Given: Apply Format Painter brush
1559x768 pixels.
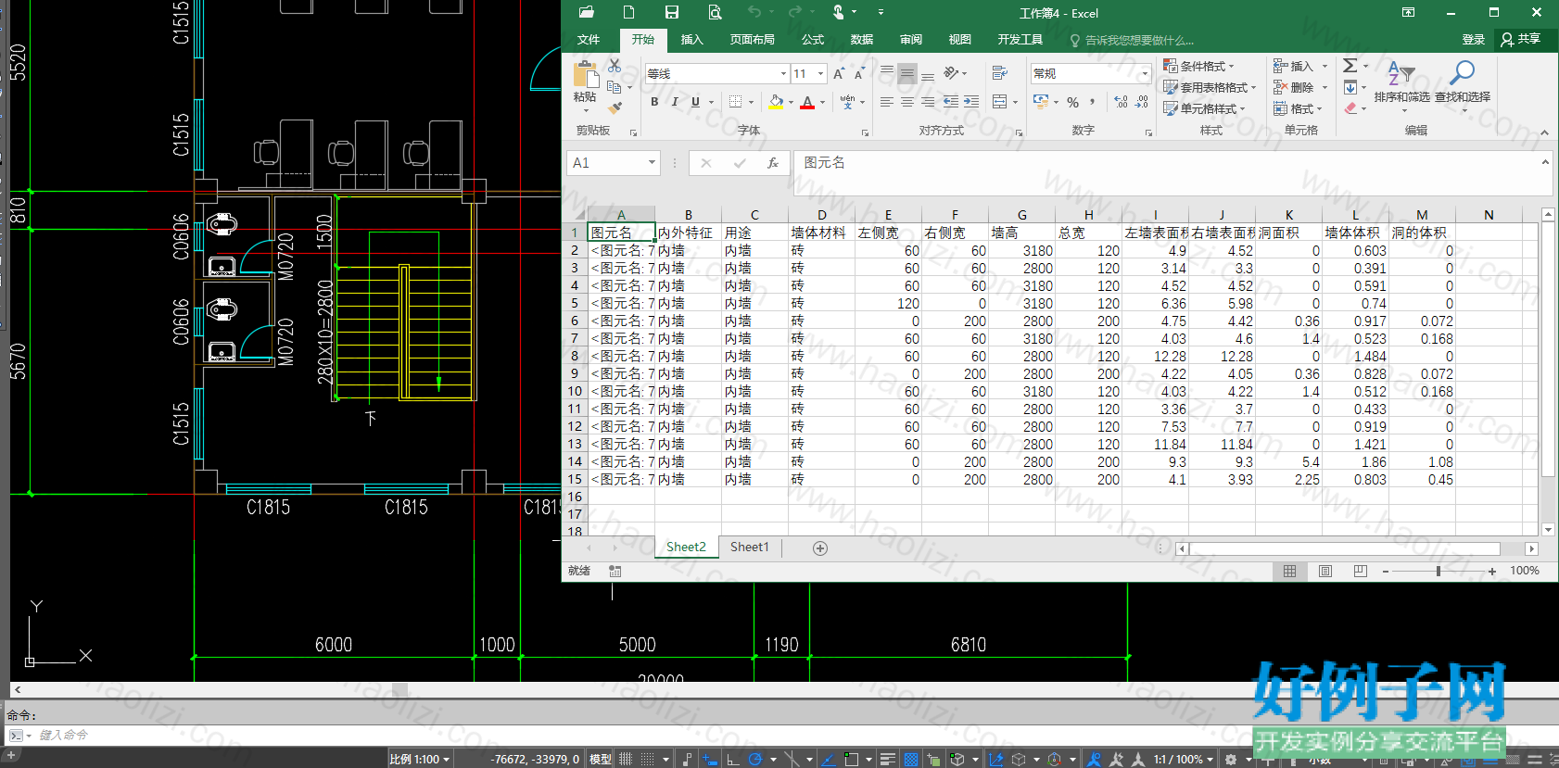Looking at the screenshot, I should 615,108.
